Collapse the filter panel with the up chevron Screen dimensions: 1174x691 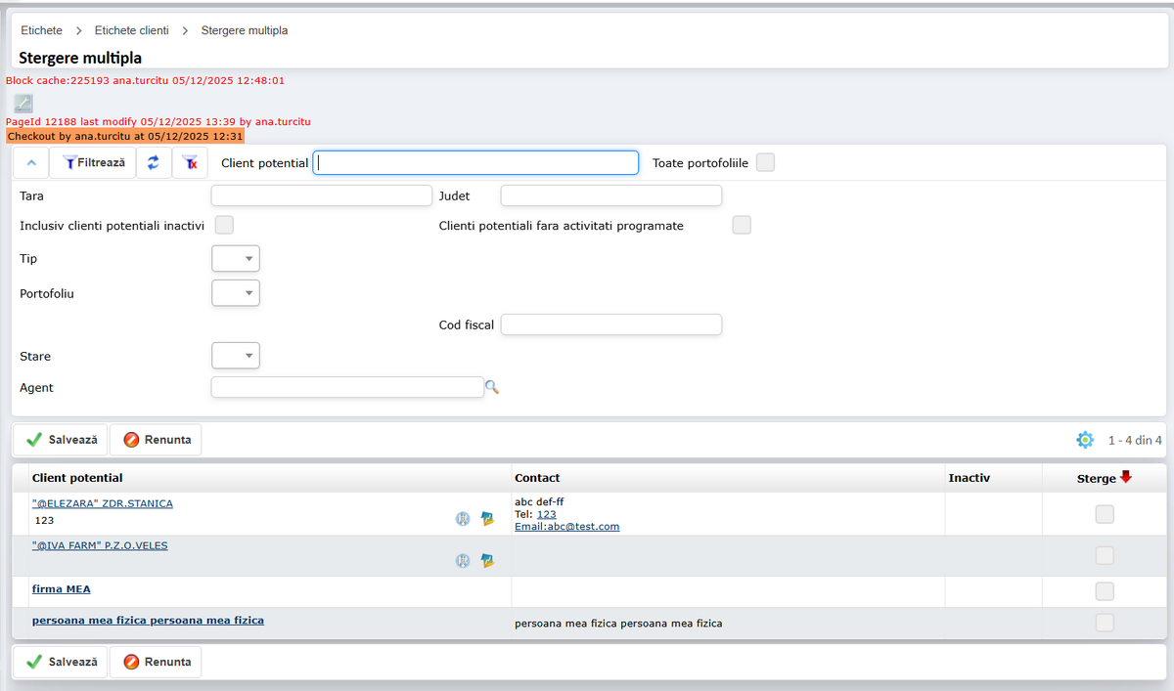tap(30, 163)
